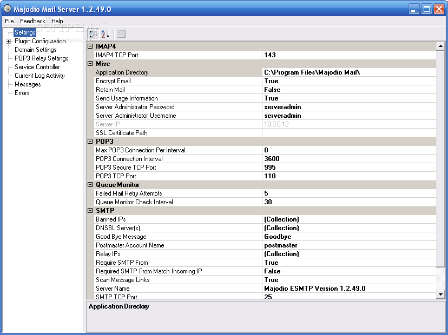Viewport: 448px width, 335px height.
Task: Toggle Scan Message Links value
Action: click(x=349, y=280)
